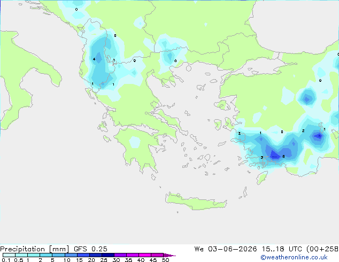Viewport: 339px width, 262px height.
Task: Click the 2–5 mm legend color box
Action: [x=46, y=255]
